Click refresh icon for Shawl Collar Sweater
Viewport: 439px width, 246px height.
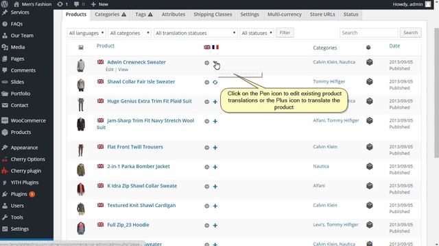pyautogui.click(x=215, y=82)
